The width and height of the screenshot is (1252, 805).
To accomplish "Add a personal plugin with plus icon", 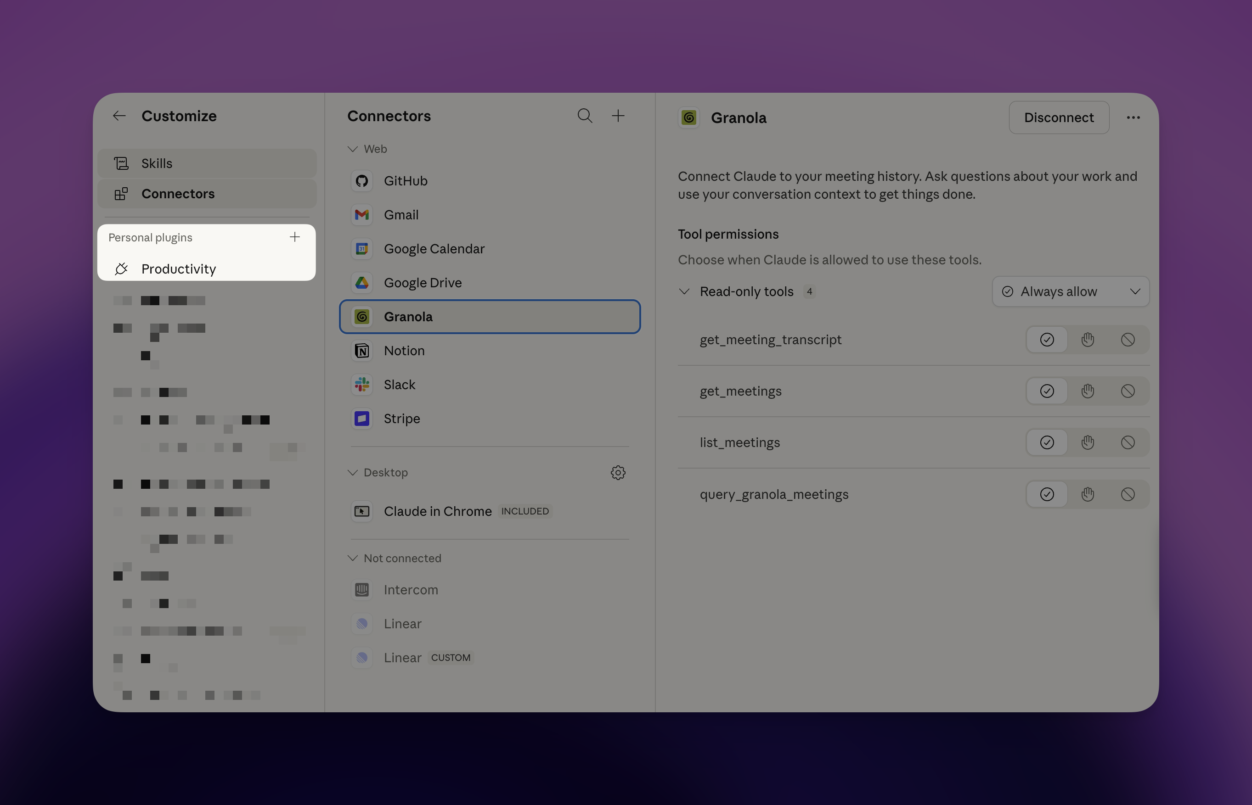I will 295,237.
